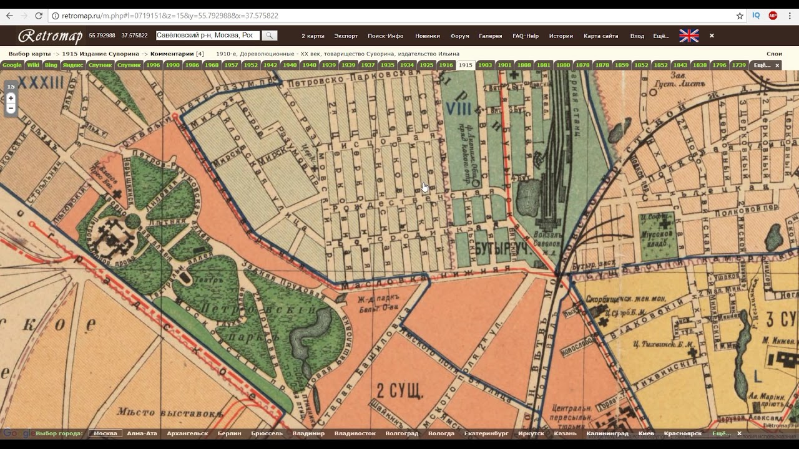Select the 1888 map tab
The image size is (799, 449).
click(524, 65)
